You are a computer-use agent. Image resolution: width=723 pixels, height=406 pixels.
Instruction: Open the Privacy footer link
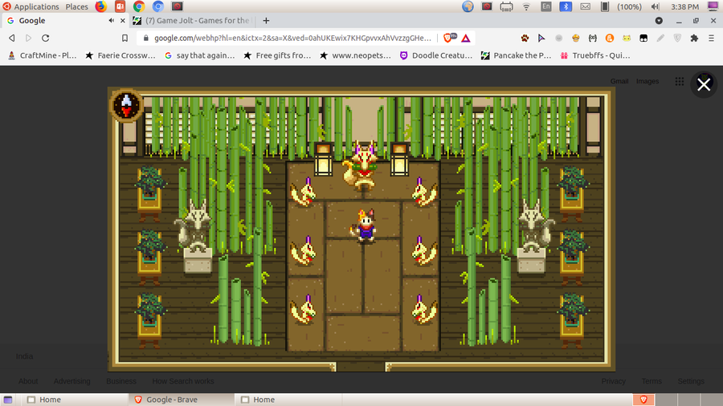[613, 381]
